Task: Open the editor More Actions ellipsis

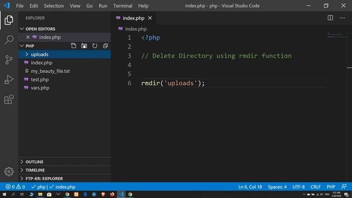Action: click(342, 18)
